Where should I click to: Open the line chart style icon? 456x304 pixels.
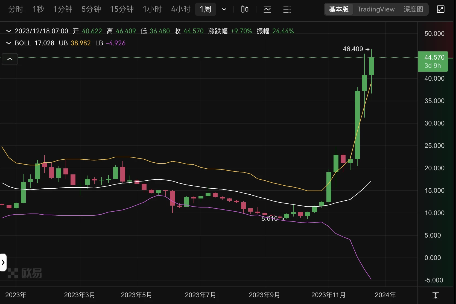[267, 9]
